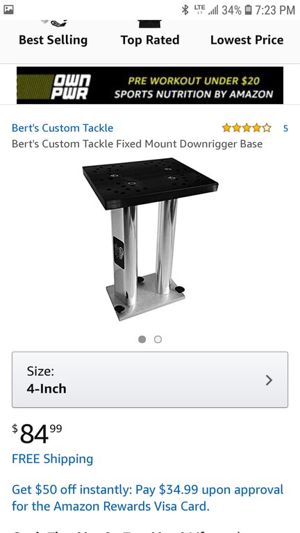Open Amazon Rewards Visa Card offer link
Image resolution: width=300 pixels, height=533 pixels.
pos(148,498)
